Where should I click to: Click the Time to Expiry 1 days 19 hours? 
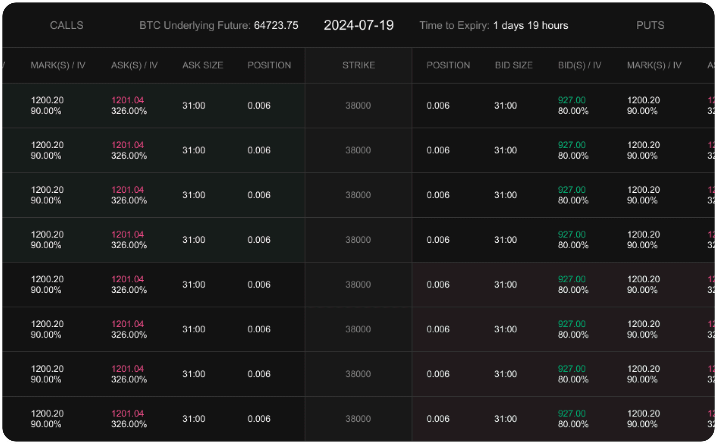click(530, 25)
